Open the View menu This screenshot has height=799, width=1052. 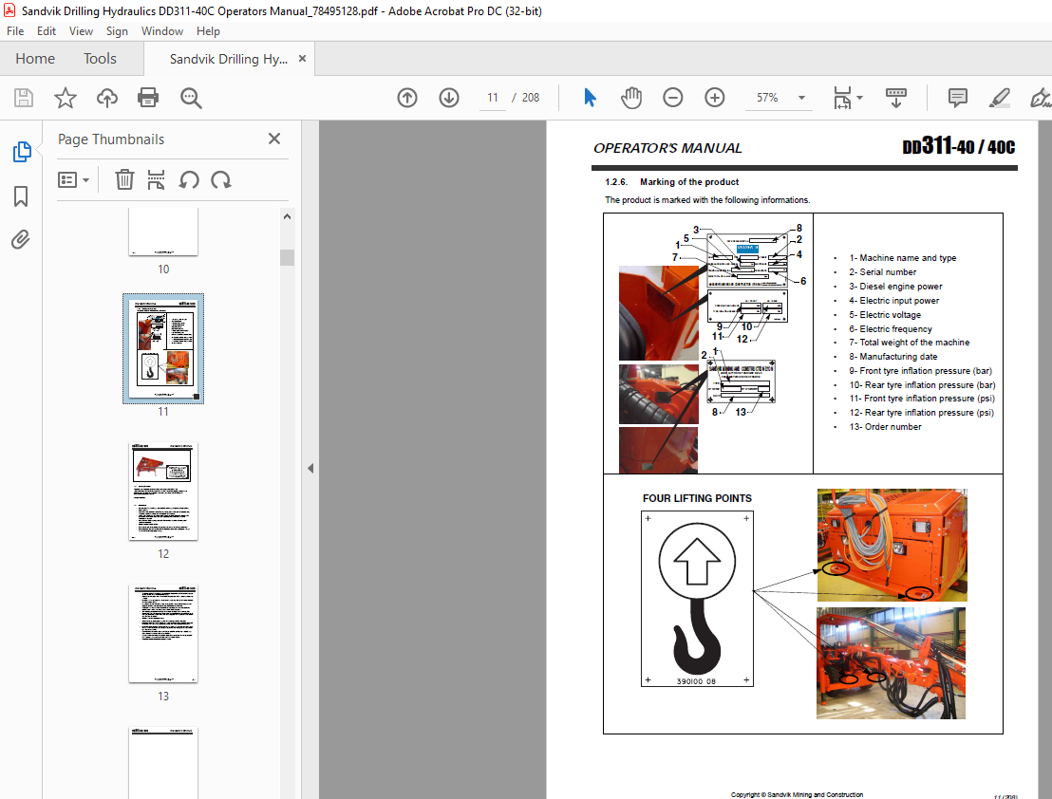point(81,30)
